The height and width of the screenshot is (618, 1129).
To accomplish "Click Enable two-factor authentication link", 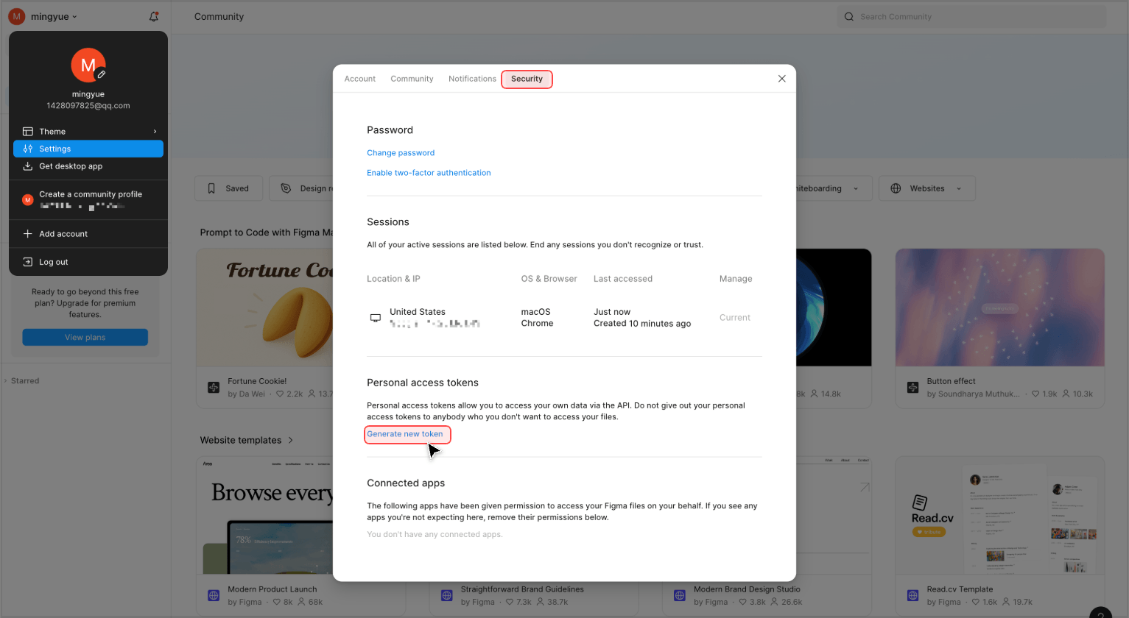I will click(429, 173).
